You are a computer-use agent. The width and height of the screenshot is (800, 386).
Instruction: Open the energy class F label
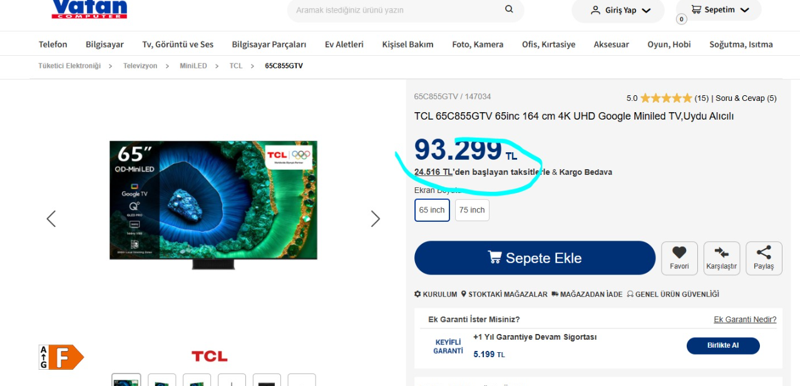coord(61,357)
